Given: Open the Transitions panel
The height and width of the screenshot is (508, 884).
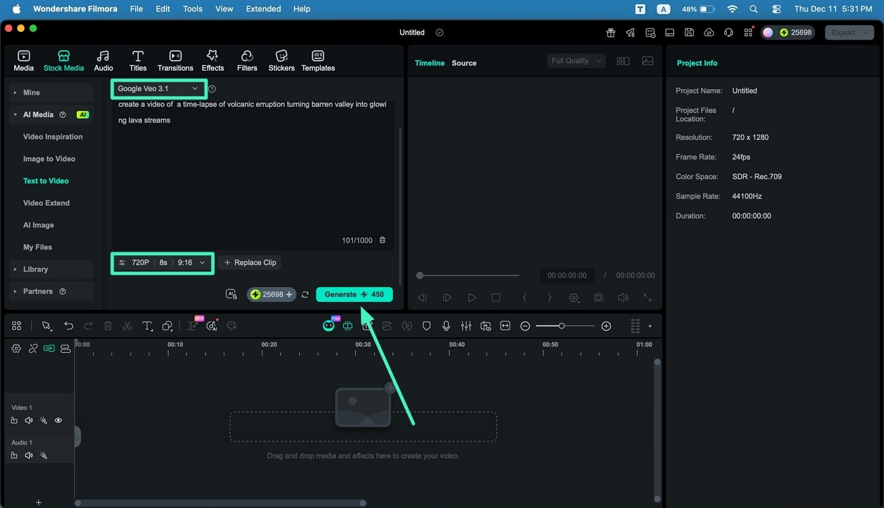Looking at the screenshot, I should tap(175, 60).
